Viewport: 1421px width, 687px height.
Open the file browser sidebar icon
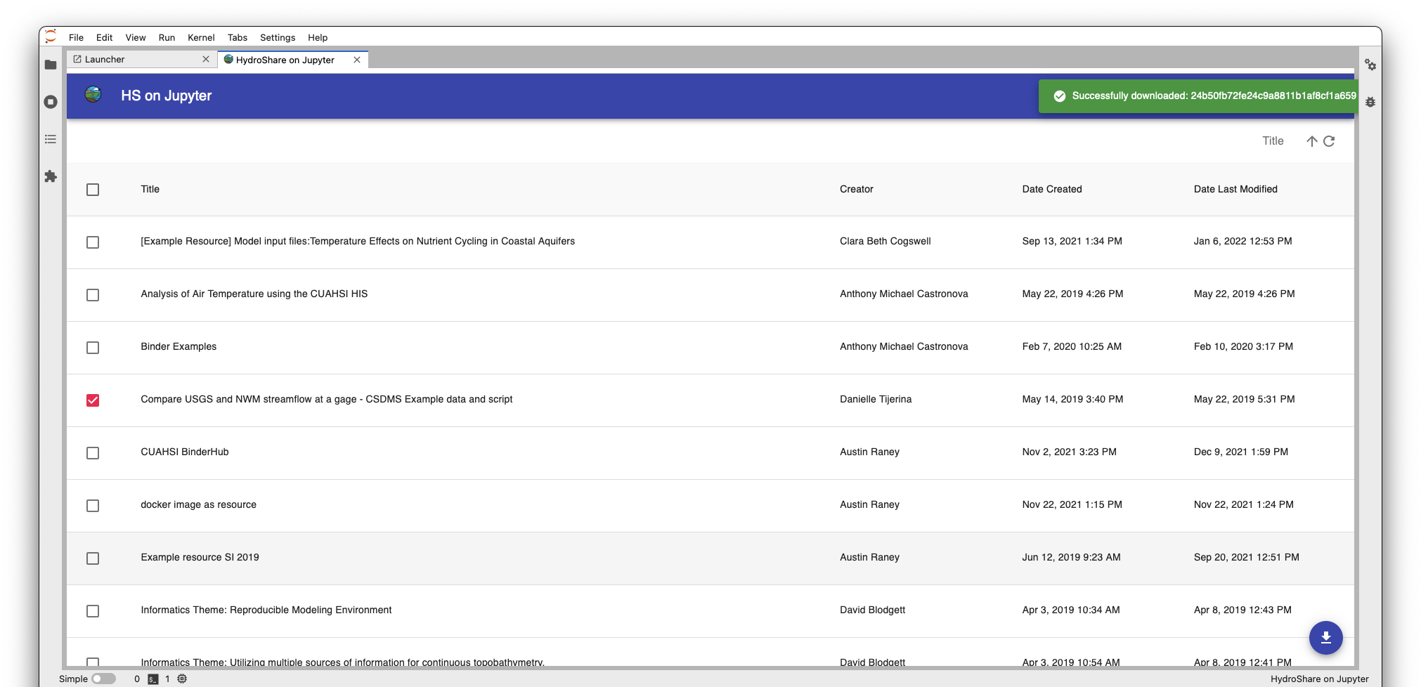[51, 65]
